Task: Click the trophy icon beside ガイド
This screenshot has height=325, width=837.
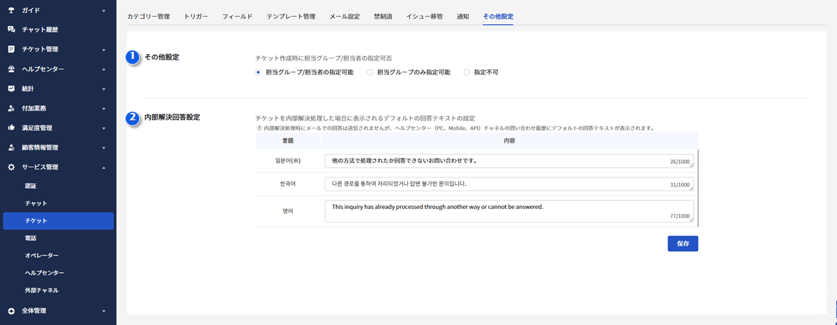Action: pyautogui.click(x=11, y=10)
